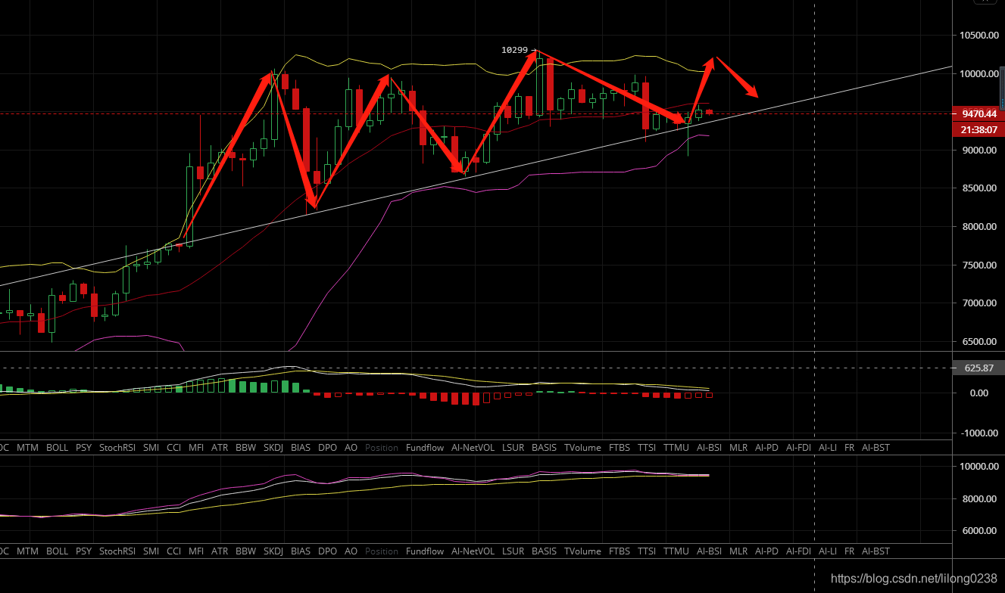The height and width of the screenshot is (593, 1005).
Task: Open BIAS tab in bottom indicator row
Action: (x=300, y=551)
